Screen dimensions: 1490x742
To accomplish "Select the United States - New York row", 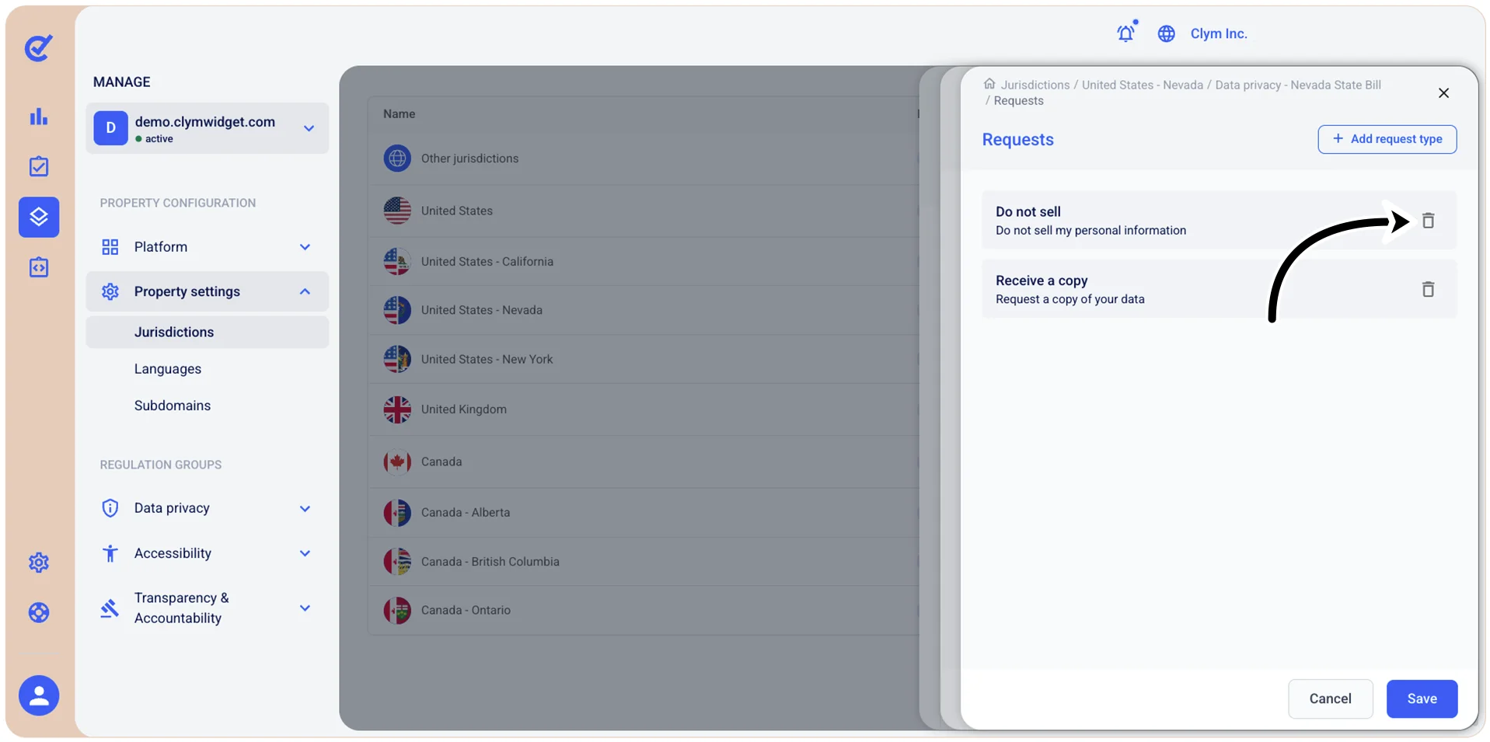I will coord(644,359).
